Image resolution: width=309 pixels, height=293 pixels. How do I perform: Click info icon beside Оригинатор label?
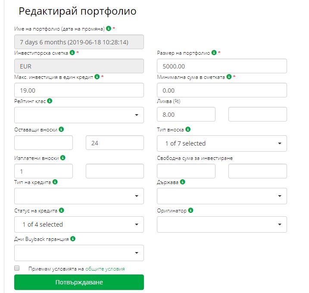click(190, 210)
